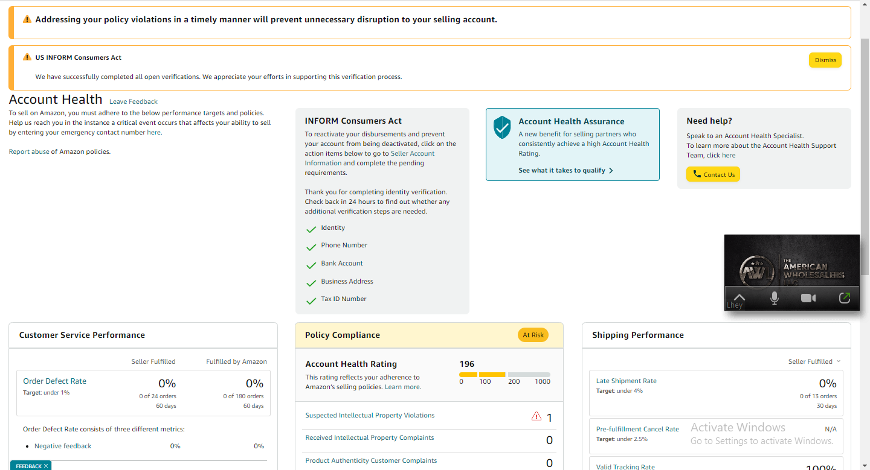Click the Account Health Assurance shield icon
The image size is (870, 470).
click(x=502, y=128)
